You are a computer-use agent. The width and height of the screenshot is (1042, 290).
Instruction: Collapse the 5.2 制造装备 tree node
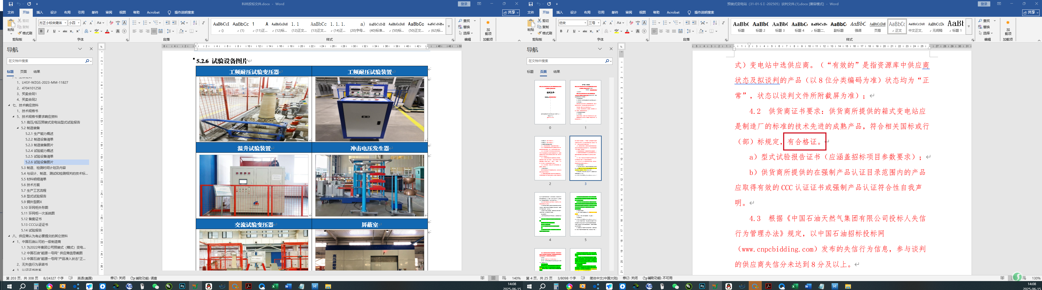[x=18, y=128]
